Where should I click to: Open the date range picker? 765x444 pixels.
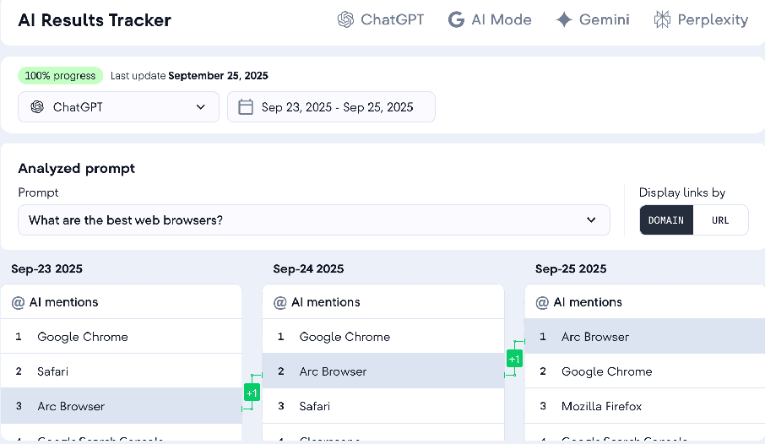[x=331, y=107]
